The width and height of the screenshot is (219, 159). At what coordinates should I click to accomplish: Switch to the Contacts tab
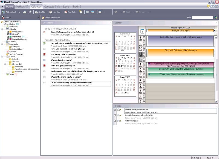(x=49, y=7)
